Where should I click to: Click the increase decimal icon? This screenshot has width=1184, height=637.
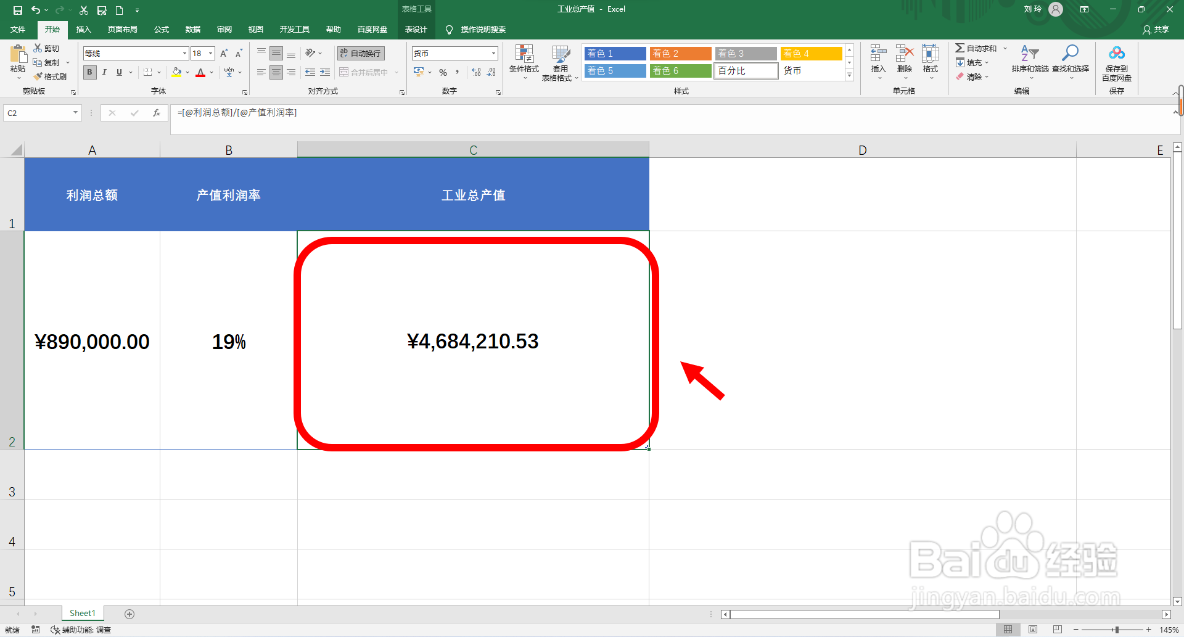click(477, 72)
